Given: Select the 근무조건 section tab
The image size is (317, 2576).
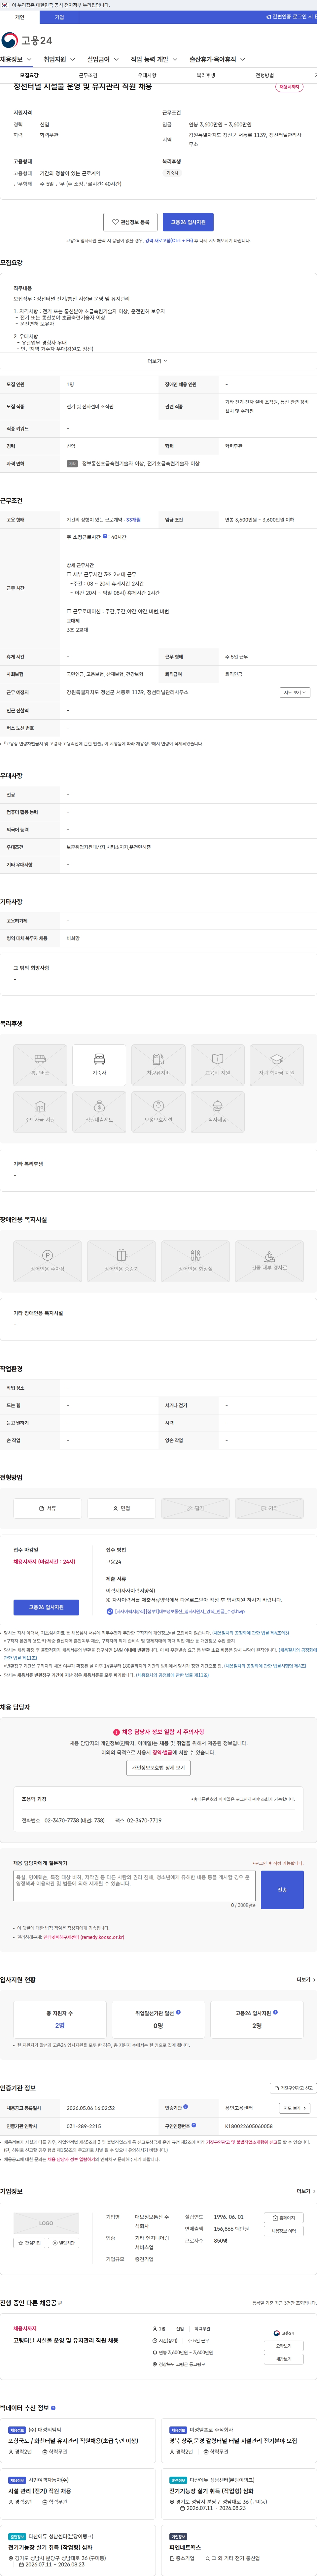Looking at the screenshot, I should (88, 75).
